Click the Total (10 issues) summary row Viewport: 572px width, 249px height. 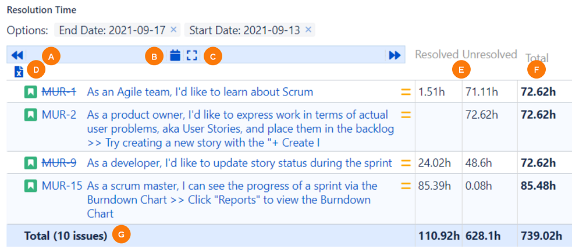click(65, 236)
